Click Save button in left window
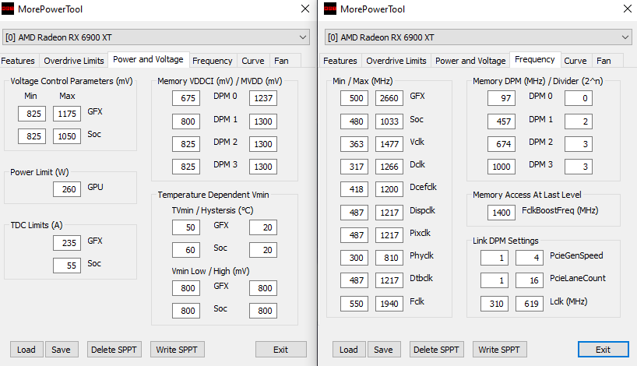The height and width of the screenshot is (366, 637). (62, 350)
